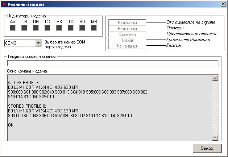Click the E0 L1 M1 Q0 settings line
Image resolution: width=228 pixels, height=157 pixels.
point(43,111)
